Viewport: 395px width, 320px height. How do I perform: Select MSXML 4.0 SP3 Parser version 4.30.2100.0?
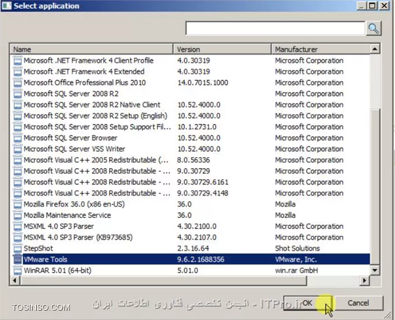tap(190, 226)
